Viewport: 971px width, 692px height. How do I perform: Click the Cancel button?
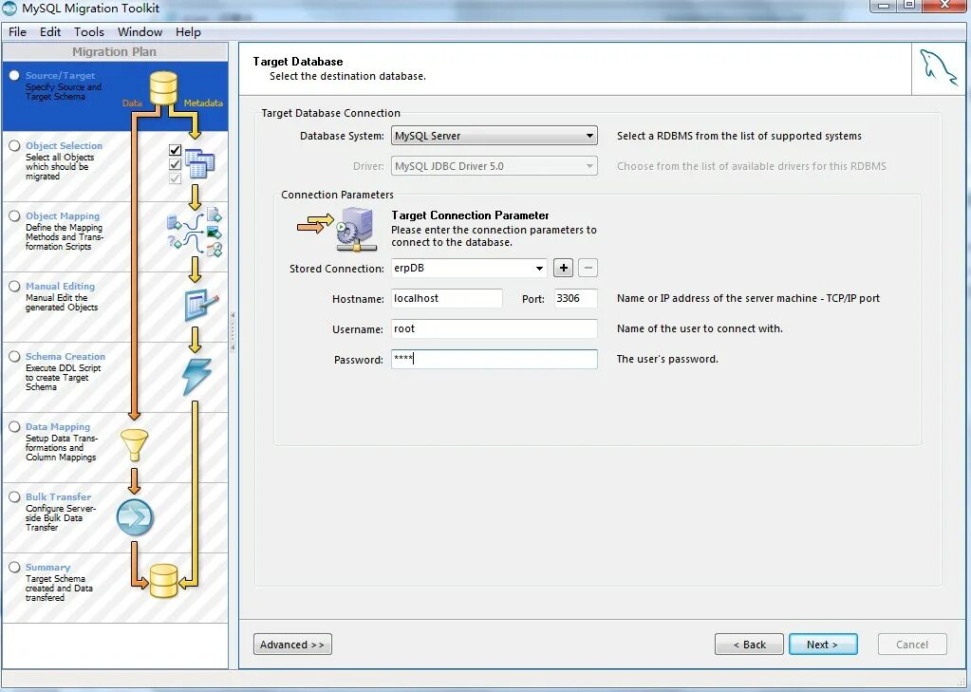[912, 645]
